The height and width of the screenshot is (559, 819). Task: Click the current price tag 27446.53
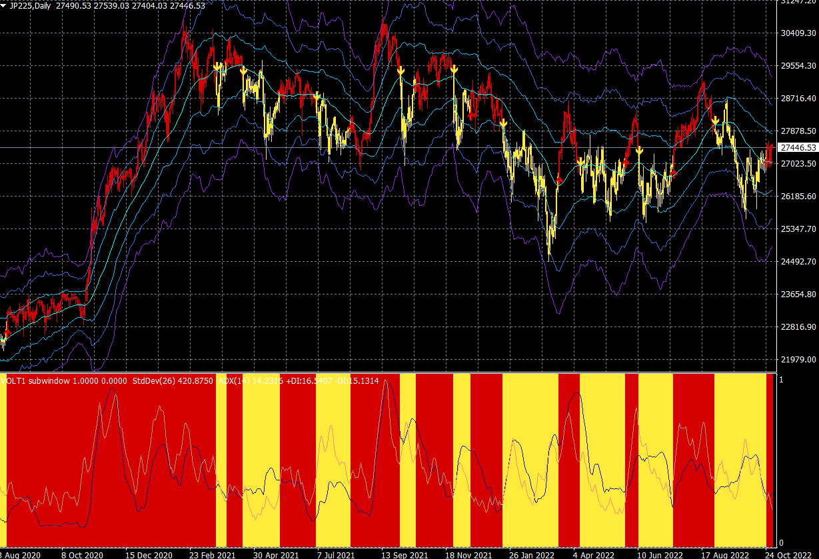tap(798, 147)
